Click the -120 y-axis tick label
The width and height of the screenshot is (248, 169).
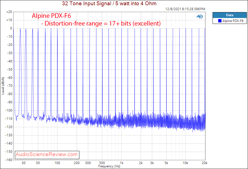(9, 127)
